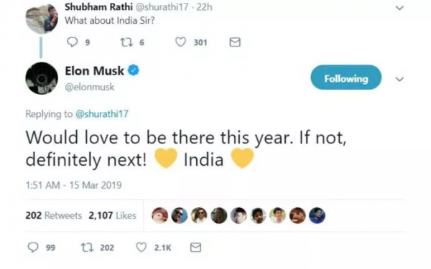This screenshot has width=431, height=269.
Task: Like Shubham Rathi's tweet with 301 likes
Action: pyautogui.click(x=180, y=42)
